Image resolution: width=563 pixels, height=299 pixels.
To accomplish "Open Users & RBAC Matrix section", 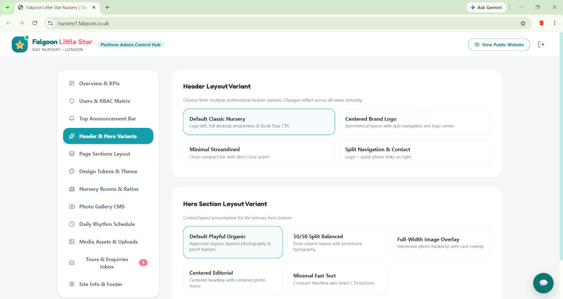I will click(x=108, y=101).
